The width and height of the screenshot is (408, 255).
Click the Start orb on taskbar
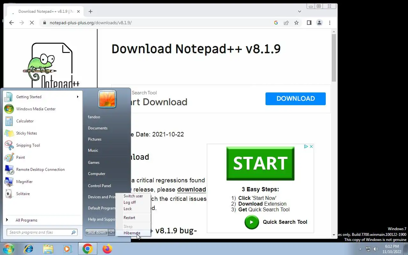[8, 249]
